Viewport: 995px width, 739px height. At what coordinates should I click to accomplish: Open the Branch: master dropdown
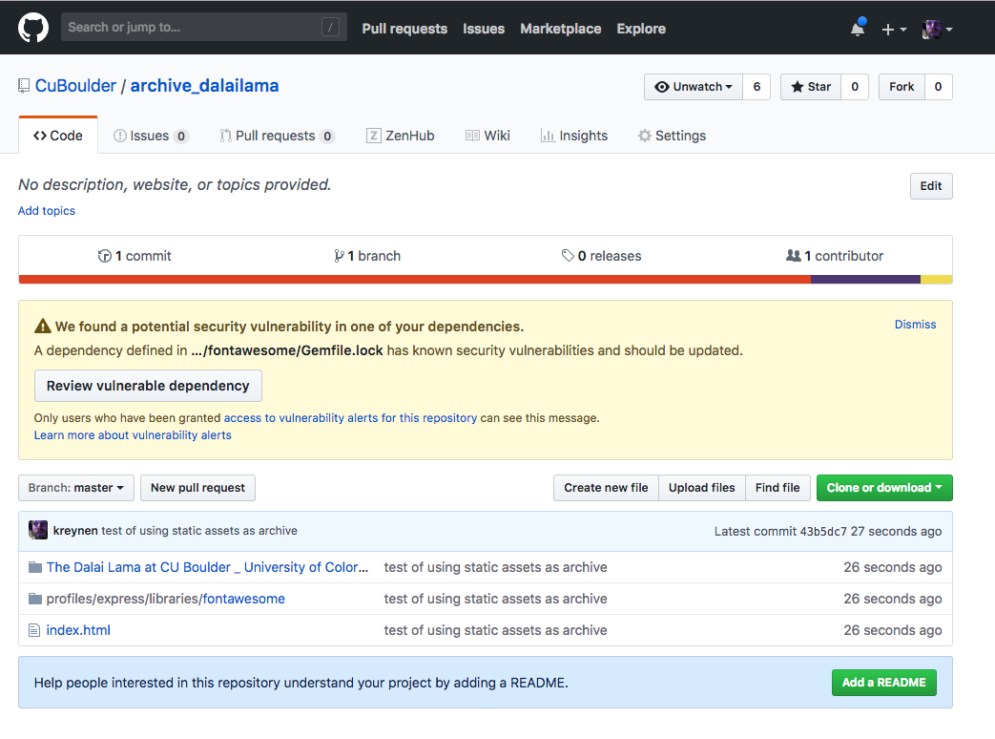(x=76, y=488)
